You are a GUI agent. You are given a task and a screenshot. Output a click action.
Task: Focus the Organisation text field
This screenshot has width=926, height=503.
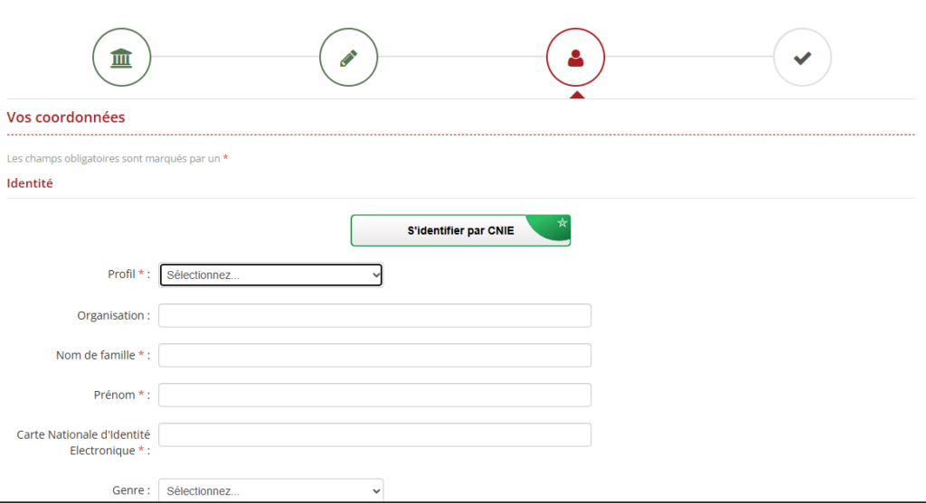(x=374, y=315)
